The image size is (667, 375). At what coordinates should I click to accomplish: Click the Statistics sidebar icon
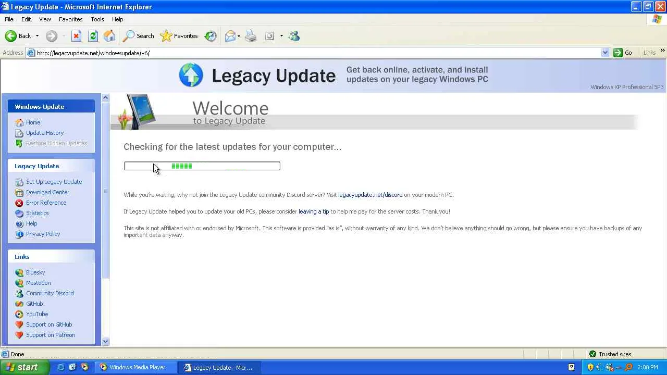point(19,213)
